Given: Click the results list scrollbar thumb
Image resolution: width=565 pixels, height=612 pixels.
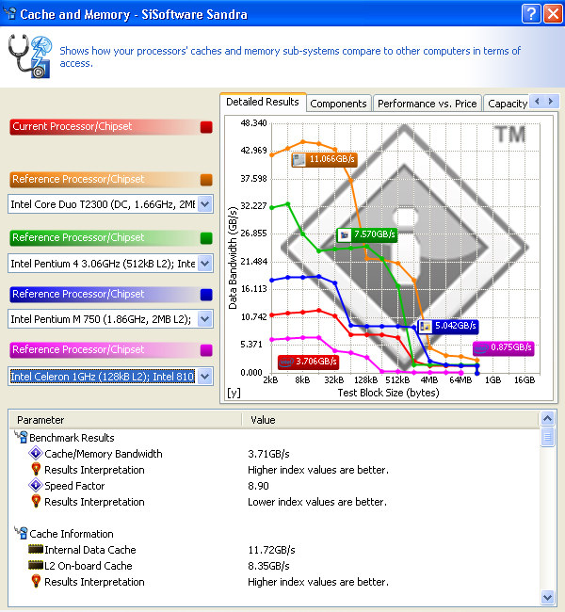Looking at the screenshot, I should (547, 437).
